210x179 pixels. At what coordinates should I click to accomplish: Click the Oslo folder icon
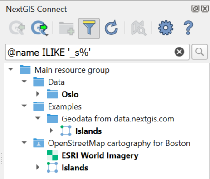click(x=52, y=94)
